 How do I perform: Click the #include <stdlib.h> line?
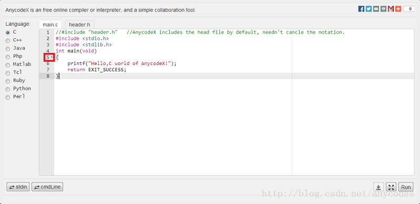click(x=84, y=45)
